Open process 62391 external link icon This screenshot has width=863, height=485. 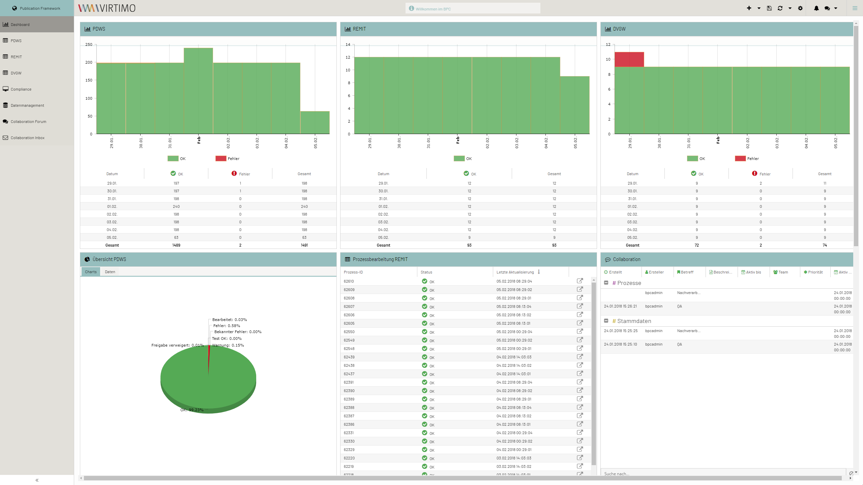(580, 382)
